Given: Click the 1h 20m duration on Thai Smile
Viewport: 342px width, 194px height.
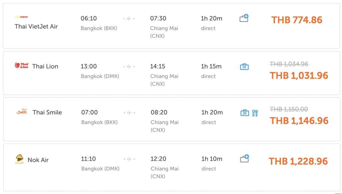Looking at the screenshot, I should [212, 112].
